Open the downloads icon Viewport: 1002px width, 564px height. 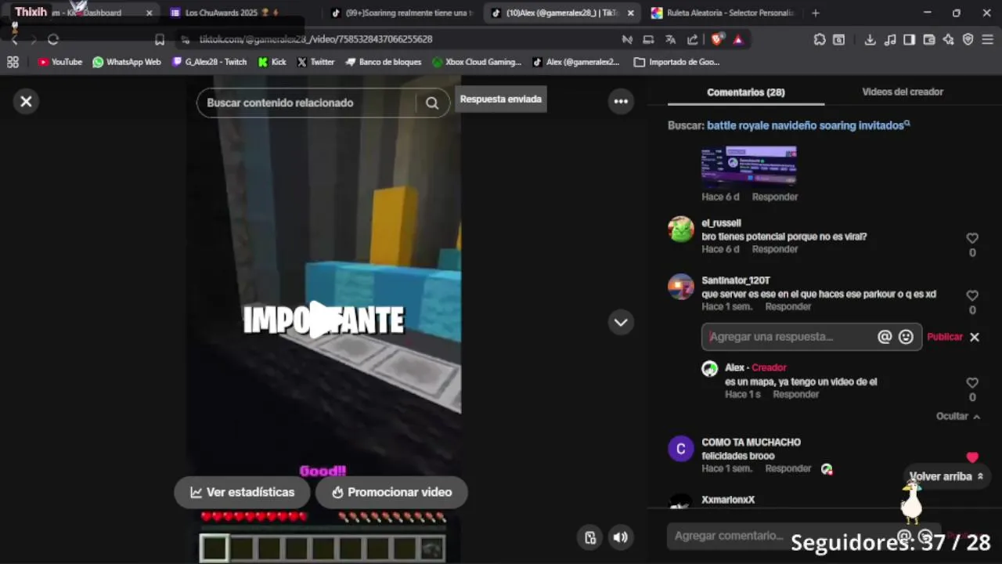click(x=870, y=39)
